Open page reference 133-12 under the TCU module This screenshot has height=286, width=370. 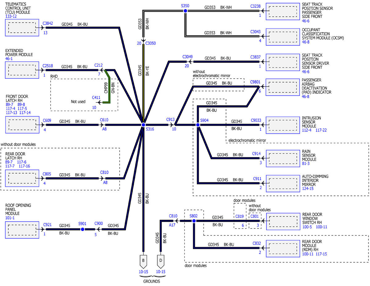pyautogui.click(x=11, y=16)
